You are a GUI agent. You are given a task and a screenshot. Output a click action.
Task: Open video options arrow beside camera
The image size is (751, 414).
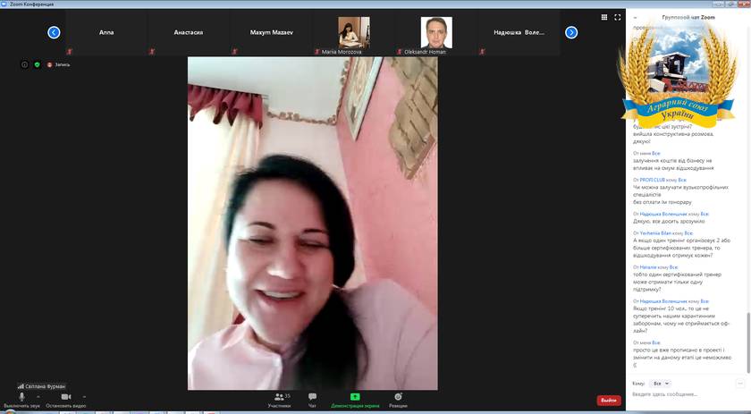tap(84, 397)
